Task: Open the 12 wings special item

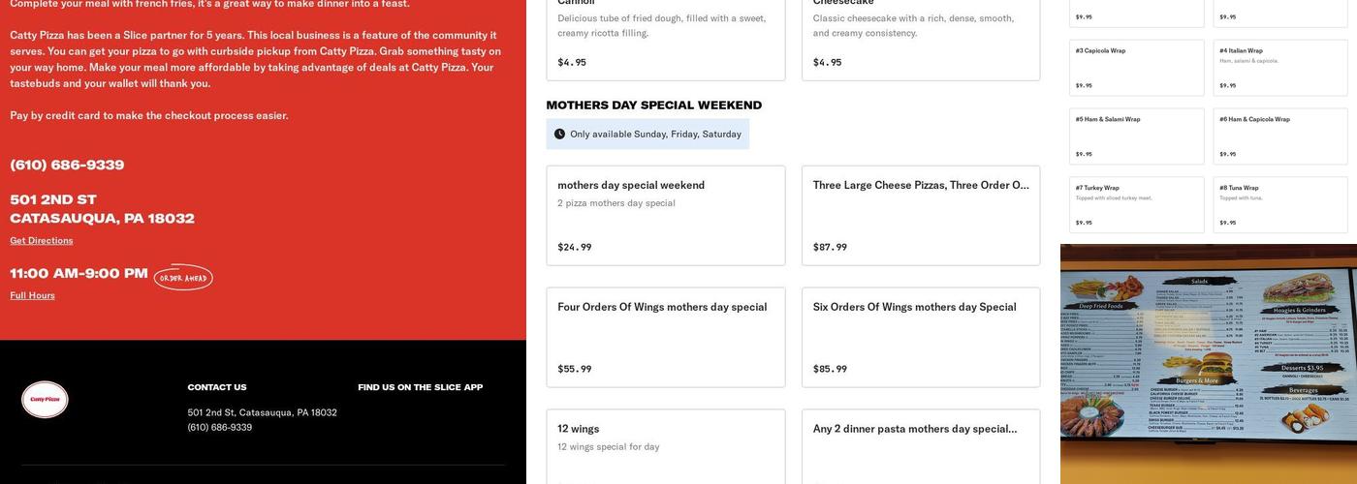Action: pyautogui.click(x=665, y=446)
